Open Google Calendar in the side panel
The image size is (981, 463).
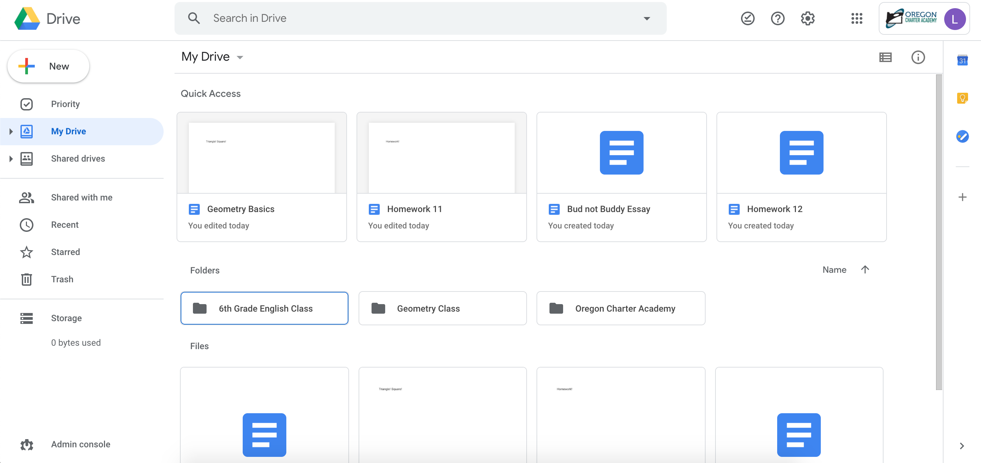click(962, 60)
